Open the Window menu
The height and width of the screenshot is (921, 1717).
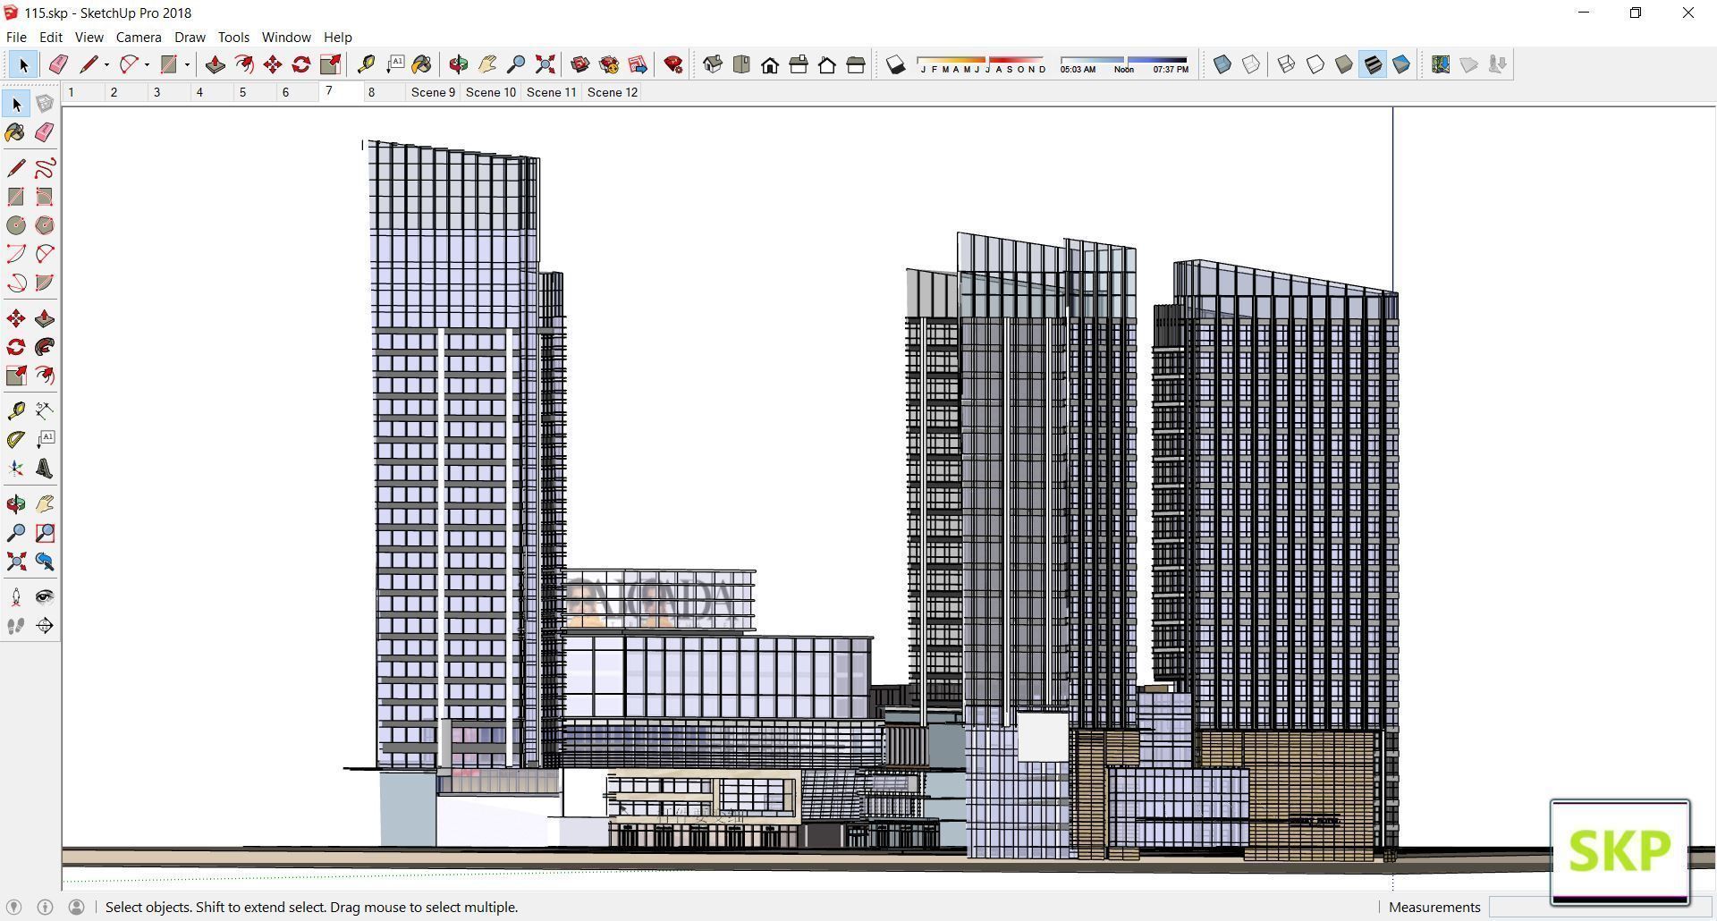click(286, 37)
